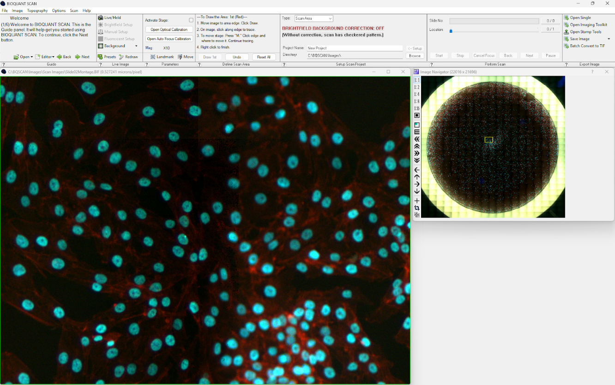
Task: Click the Location slider handle
Action: (451, 31)
